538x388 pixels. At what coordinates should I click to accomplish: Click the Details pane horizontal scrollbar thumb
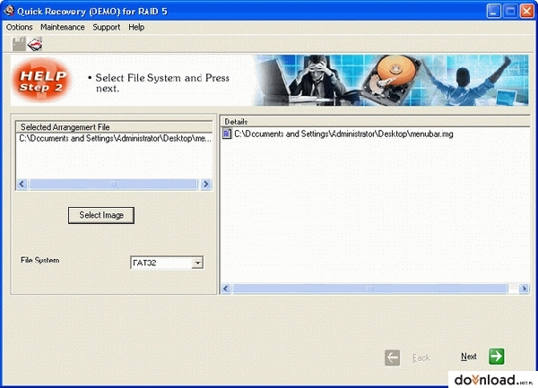369,289
